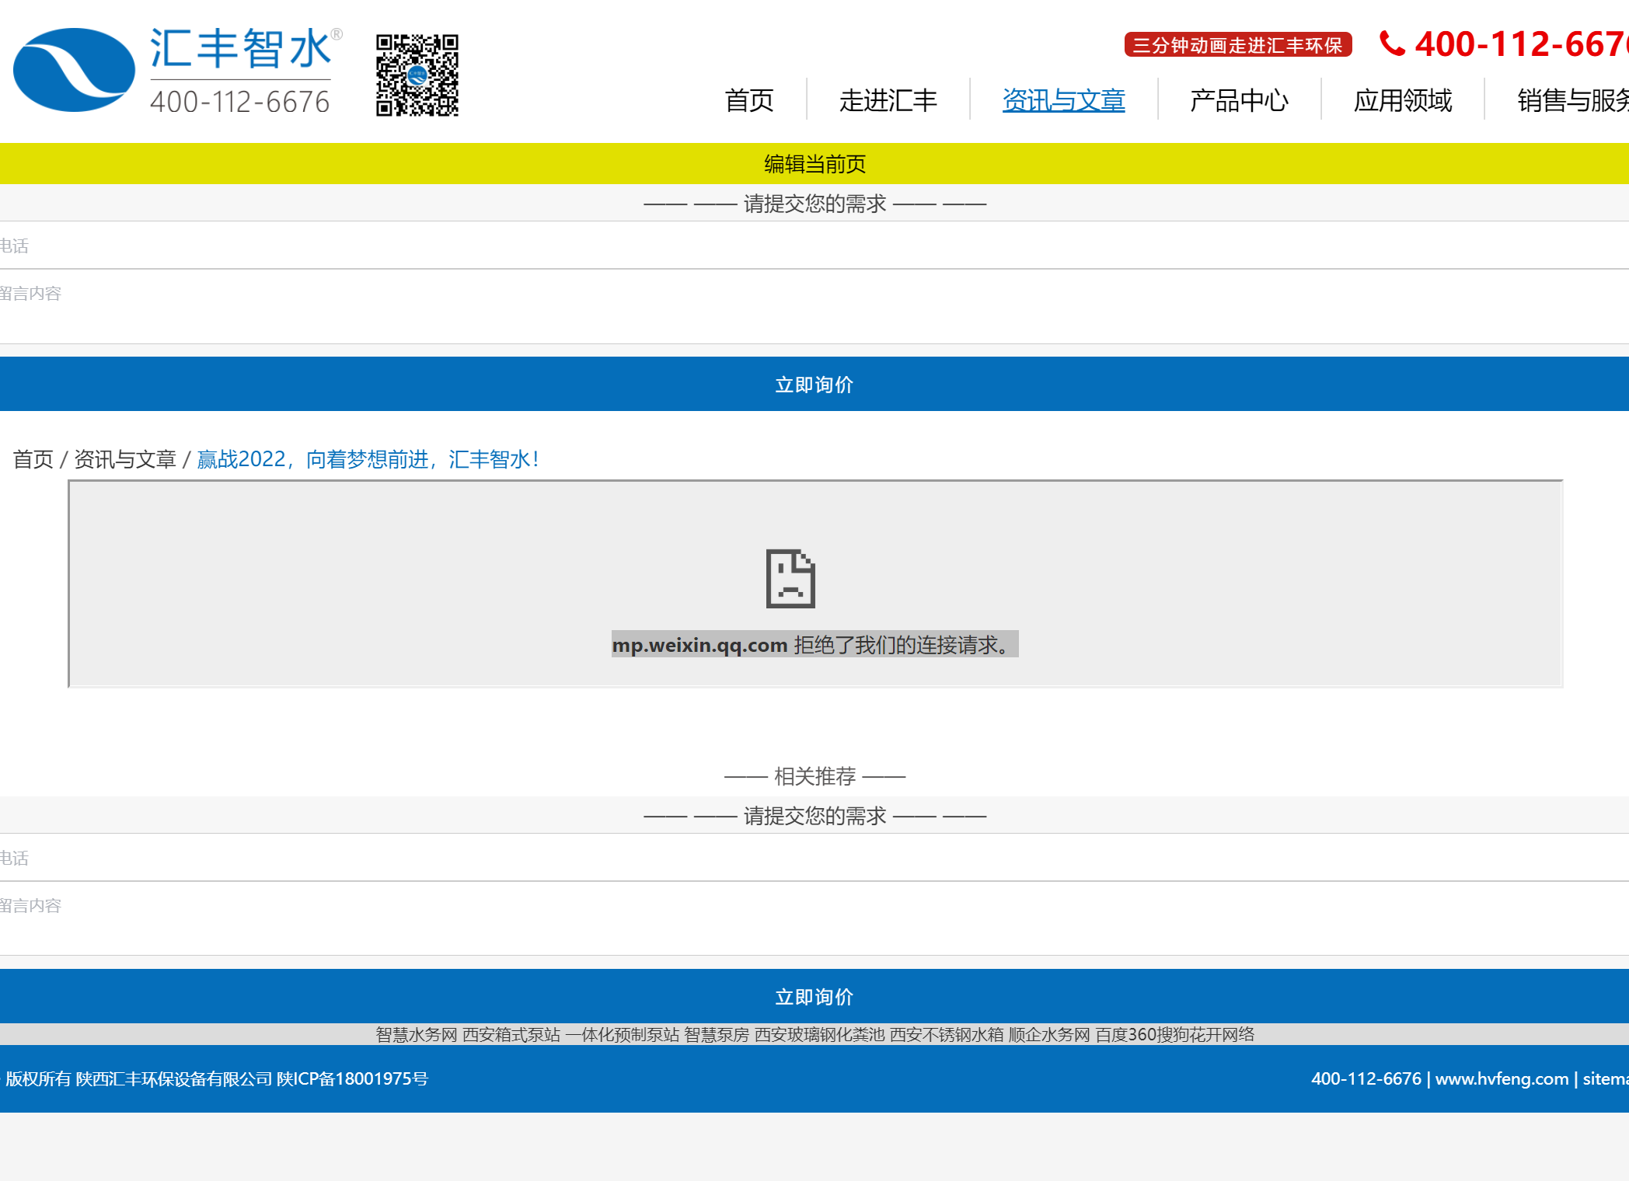Open the www.hvfeng.com footer link
The width and height of the screenshot is (1629, 1181).
(x=1502, y=1078)
